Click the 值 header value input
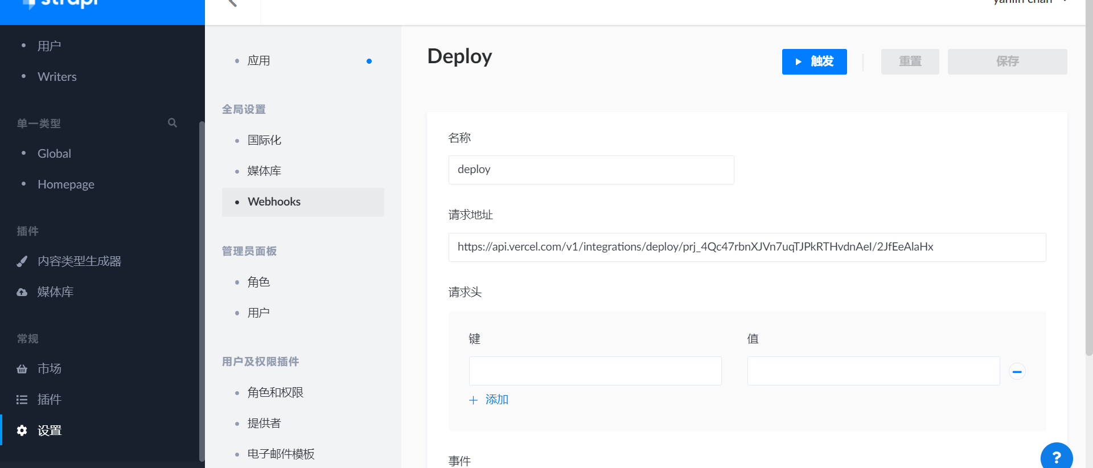 873,371
